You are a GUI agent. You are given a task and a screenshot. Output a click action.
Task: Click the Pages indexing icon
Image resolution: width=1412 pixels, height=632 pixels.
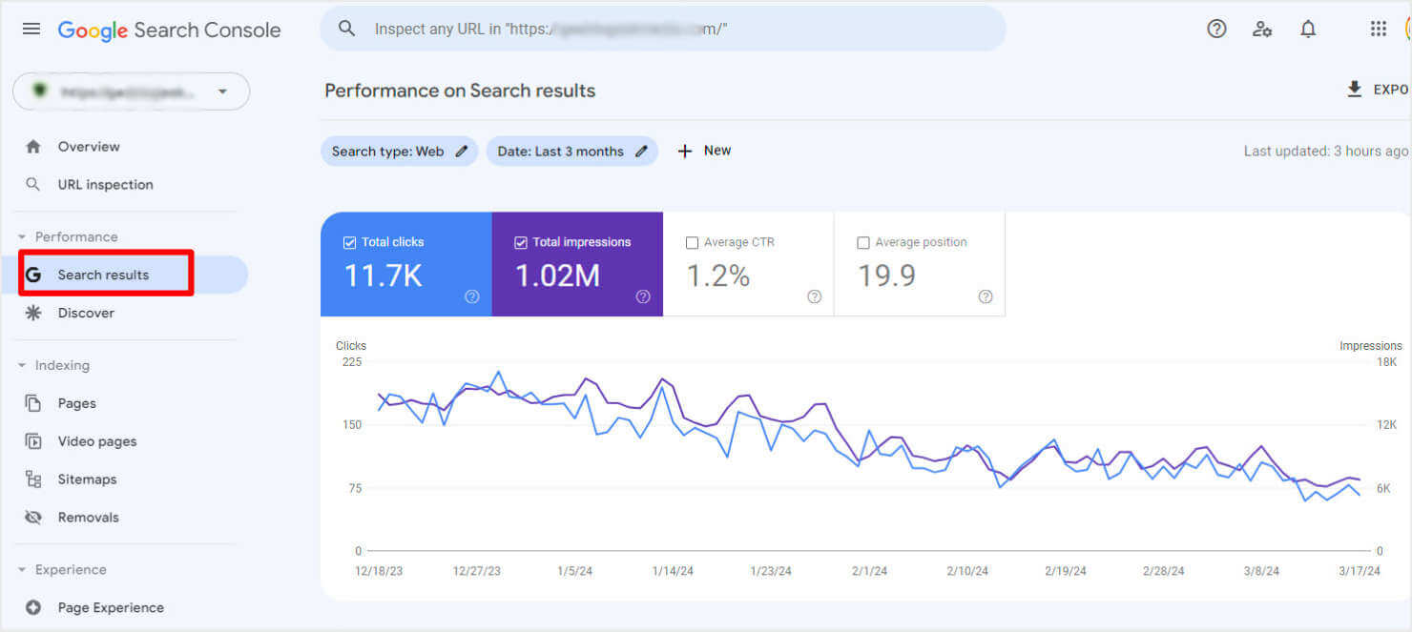tap(34, 403)
